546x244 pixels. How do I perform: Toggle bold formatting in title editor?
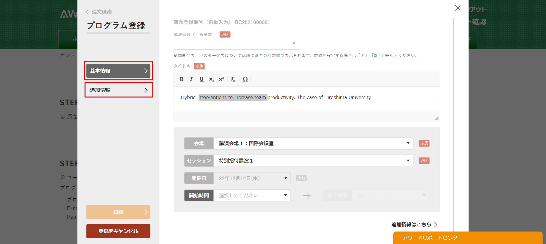182,79
